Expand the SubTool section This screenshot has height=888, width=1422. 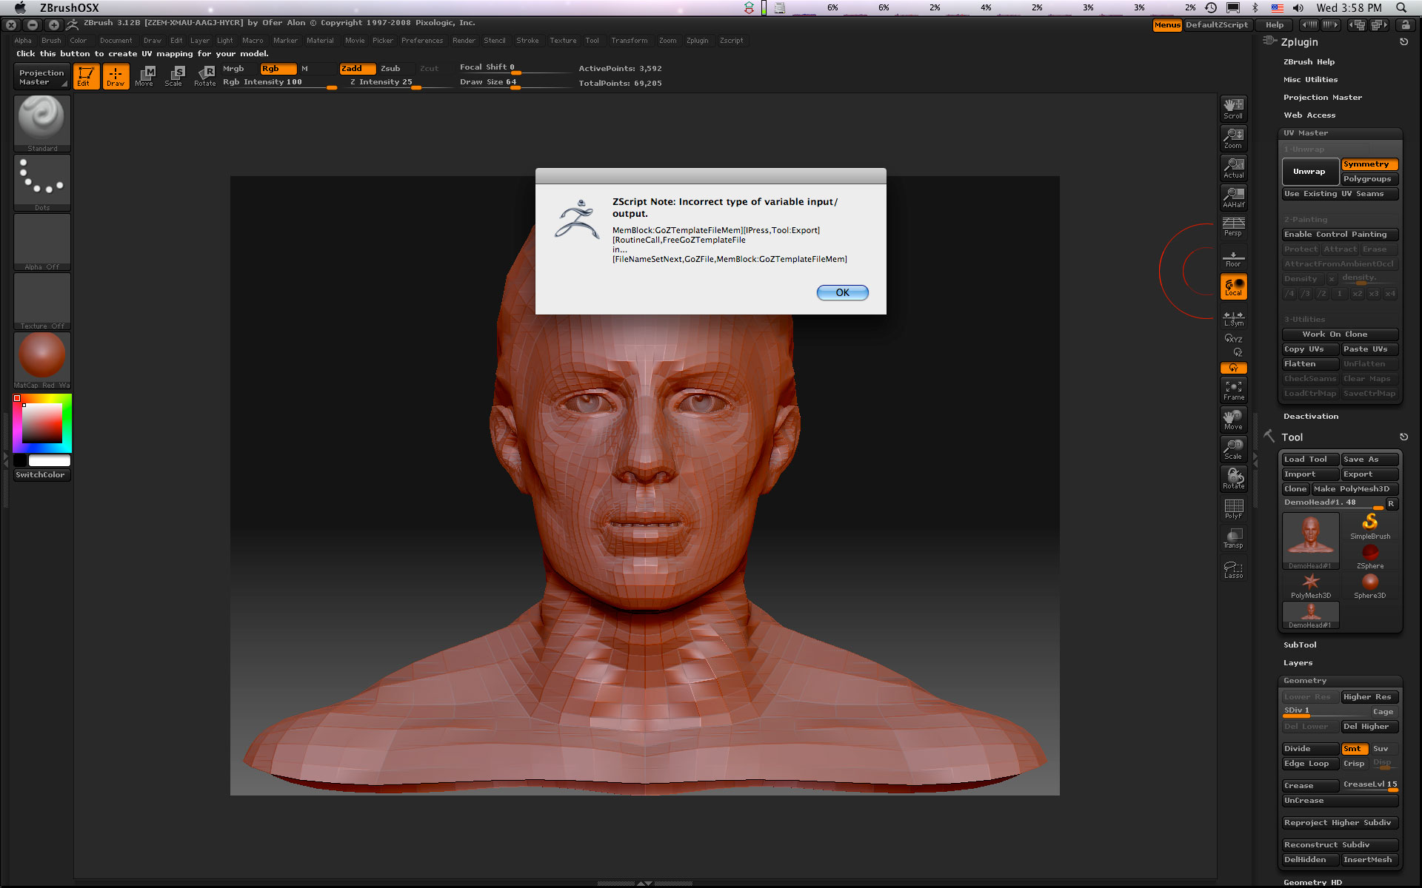pos(1300,645)
